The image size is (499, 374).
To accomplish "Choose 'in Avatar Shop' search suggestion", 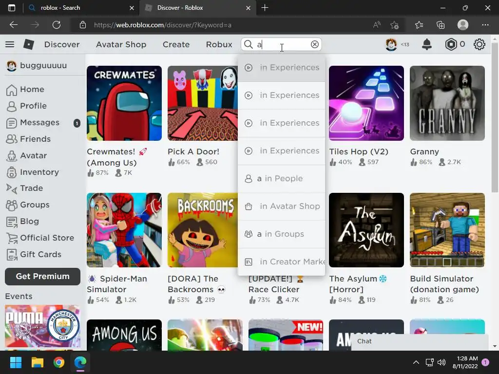I will [281, 206].
